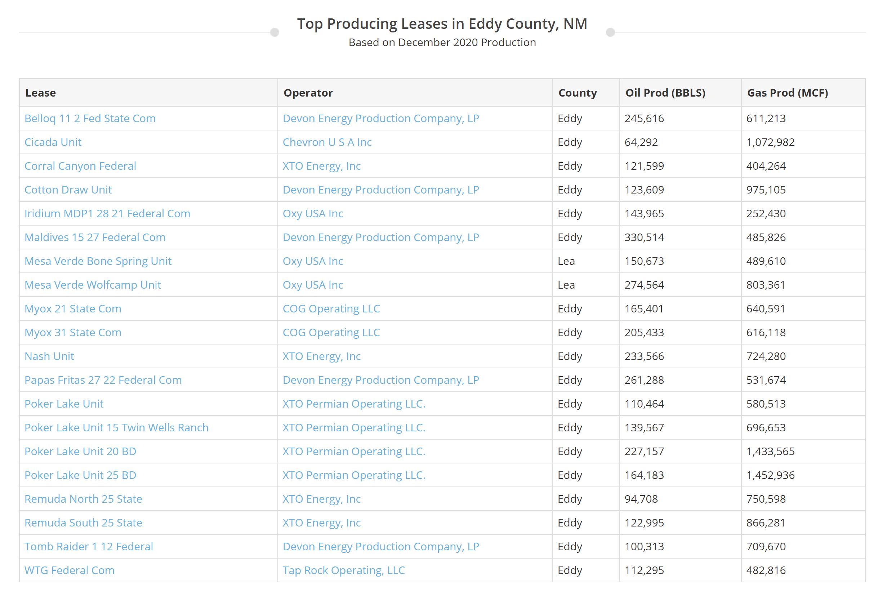Viewport: 887px width, 600px height.
Task: Open XTO Energy, Inc in Remuda North row
Action: 322,499
